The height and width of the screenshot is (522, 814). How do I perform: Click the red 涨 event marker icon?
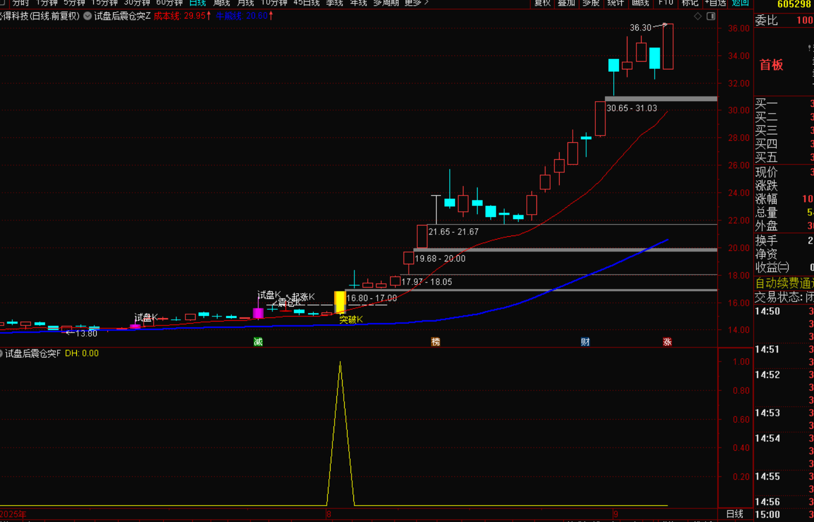pyautogui.click(x=667, y=342)
